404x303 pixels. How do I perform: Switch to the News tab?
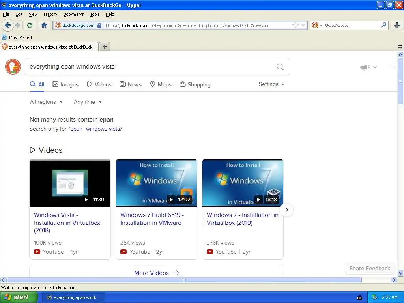point(130,84)
